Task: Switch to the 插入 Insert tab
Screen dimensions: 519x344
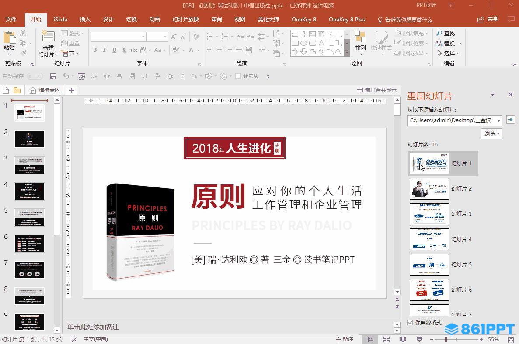Action: tap(85, 20)
